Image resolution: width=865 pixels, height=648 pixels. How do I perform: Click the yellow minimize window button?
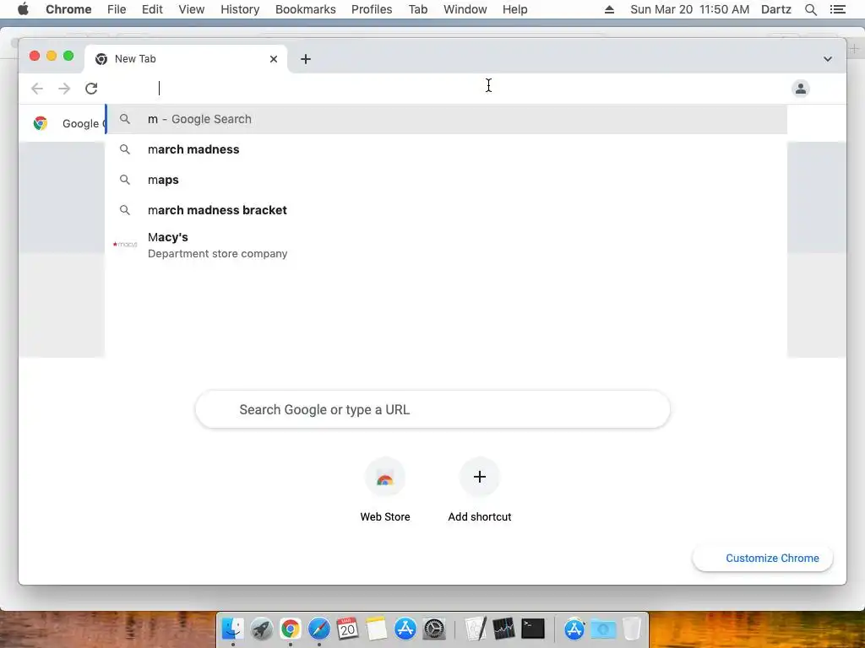pos(52,56)
